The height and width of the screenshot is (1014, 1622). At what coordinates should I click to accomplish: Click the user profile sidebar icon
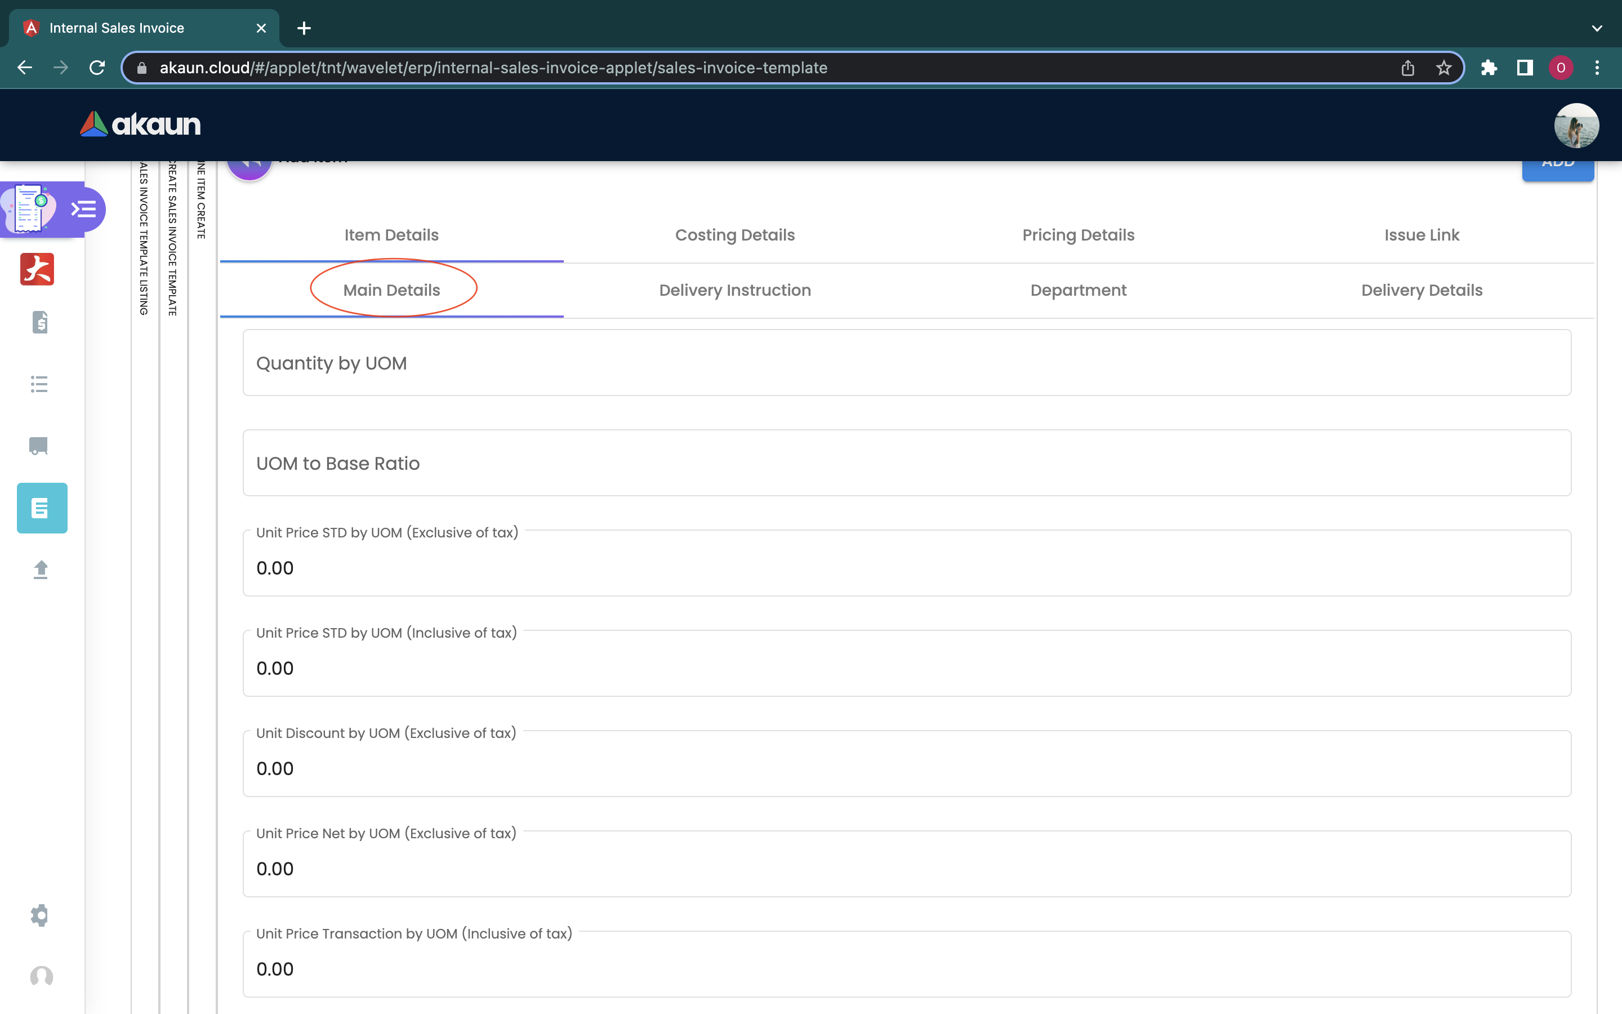pos(42,976)
